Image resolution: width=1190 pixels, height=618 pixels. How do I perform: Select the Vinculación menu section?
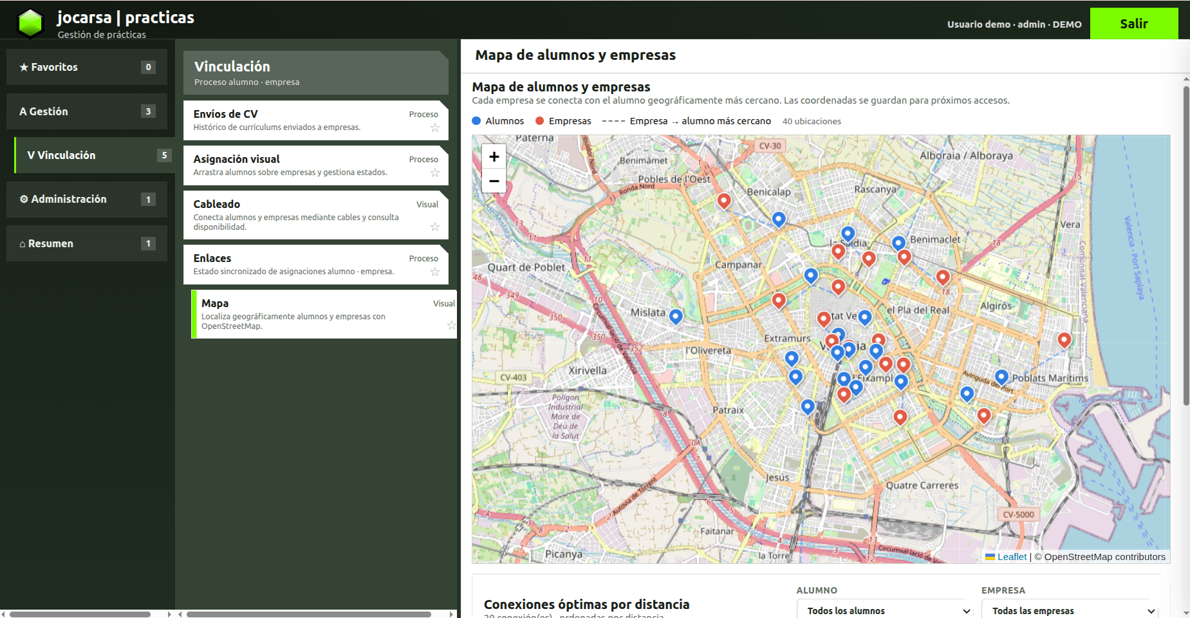coord(95,155)
